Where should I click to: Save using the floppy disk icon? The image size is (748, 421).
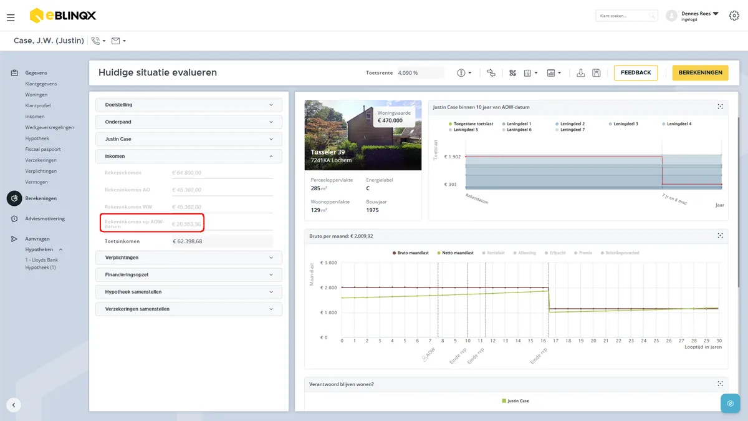(x=597, y=73)
